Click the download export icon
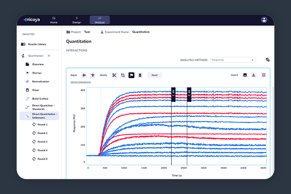 click(x=254, y=75)
